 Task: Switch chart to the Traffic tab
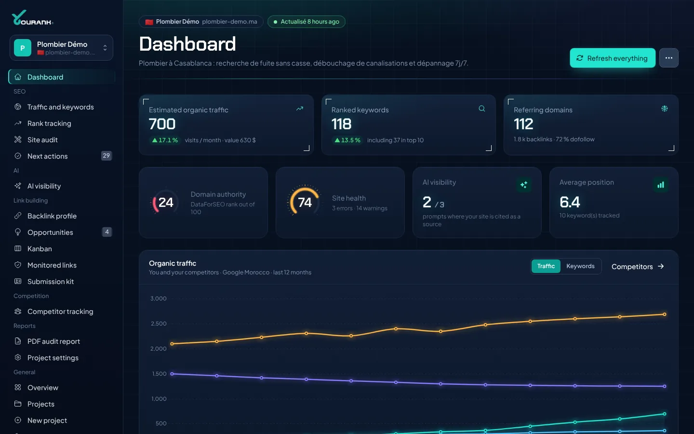click(x=546, y=266)
